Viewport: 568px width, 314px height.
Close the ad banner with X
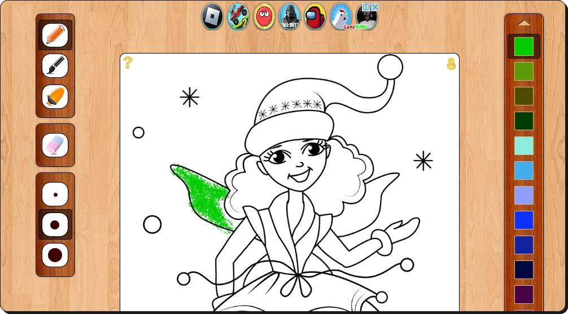coord(375,7)
